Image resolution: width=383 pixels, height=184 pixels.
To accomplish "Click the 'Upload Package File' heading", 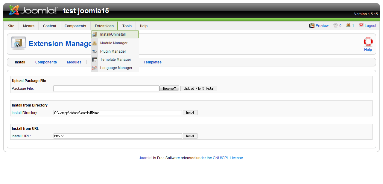I will point(29,81).
